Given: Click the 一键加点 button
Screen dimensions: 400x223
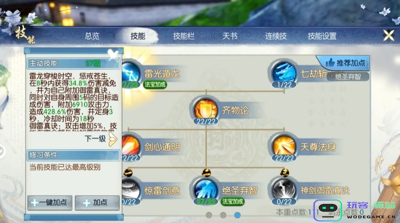Looking at the screenshot, I should coord(50,203).
